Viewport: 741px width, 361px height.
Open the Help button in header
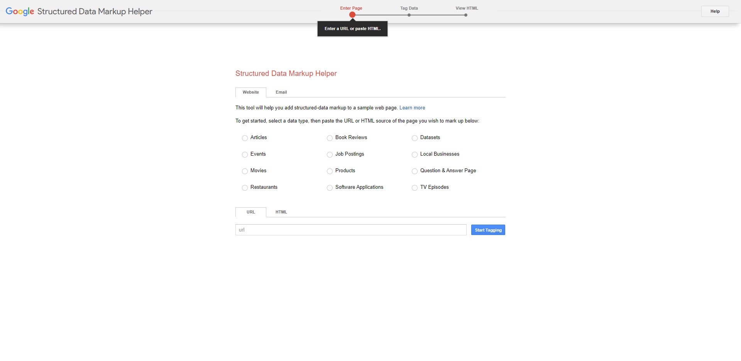point(715,12)
